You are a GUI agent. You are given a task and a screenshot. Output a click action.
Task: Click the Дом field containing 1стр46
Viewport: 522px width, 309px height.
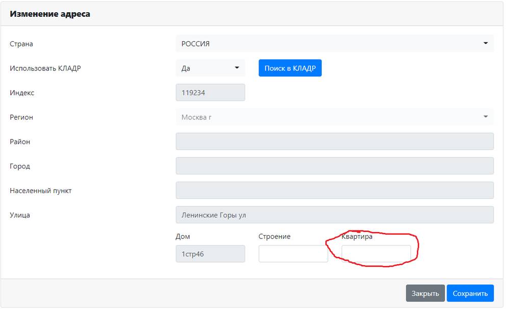click(x=211, y=254)
